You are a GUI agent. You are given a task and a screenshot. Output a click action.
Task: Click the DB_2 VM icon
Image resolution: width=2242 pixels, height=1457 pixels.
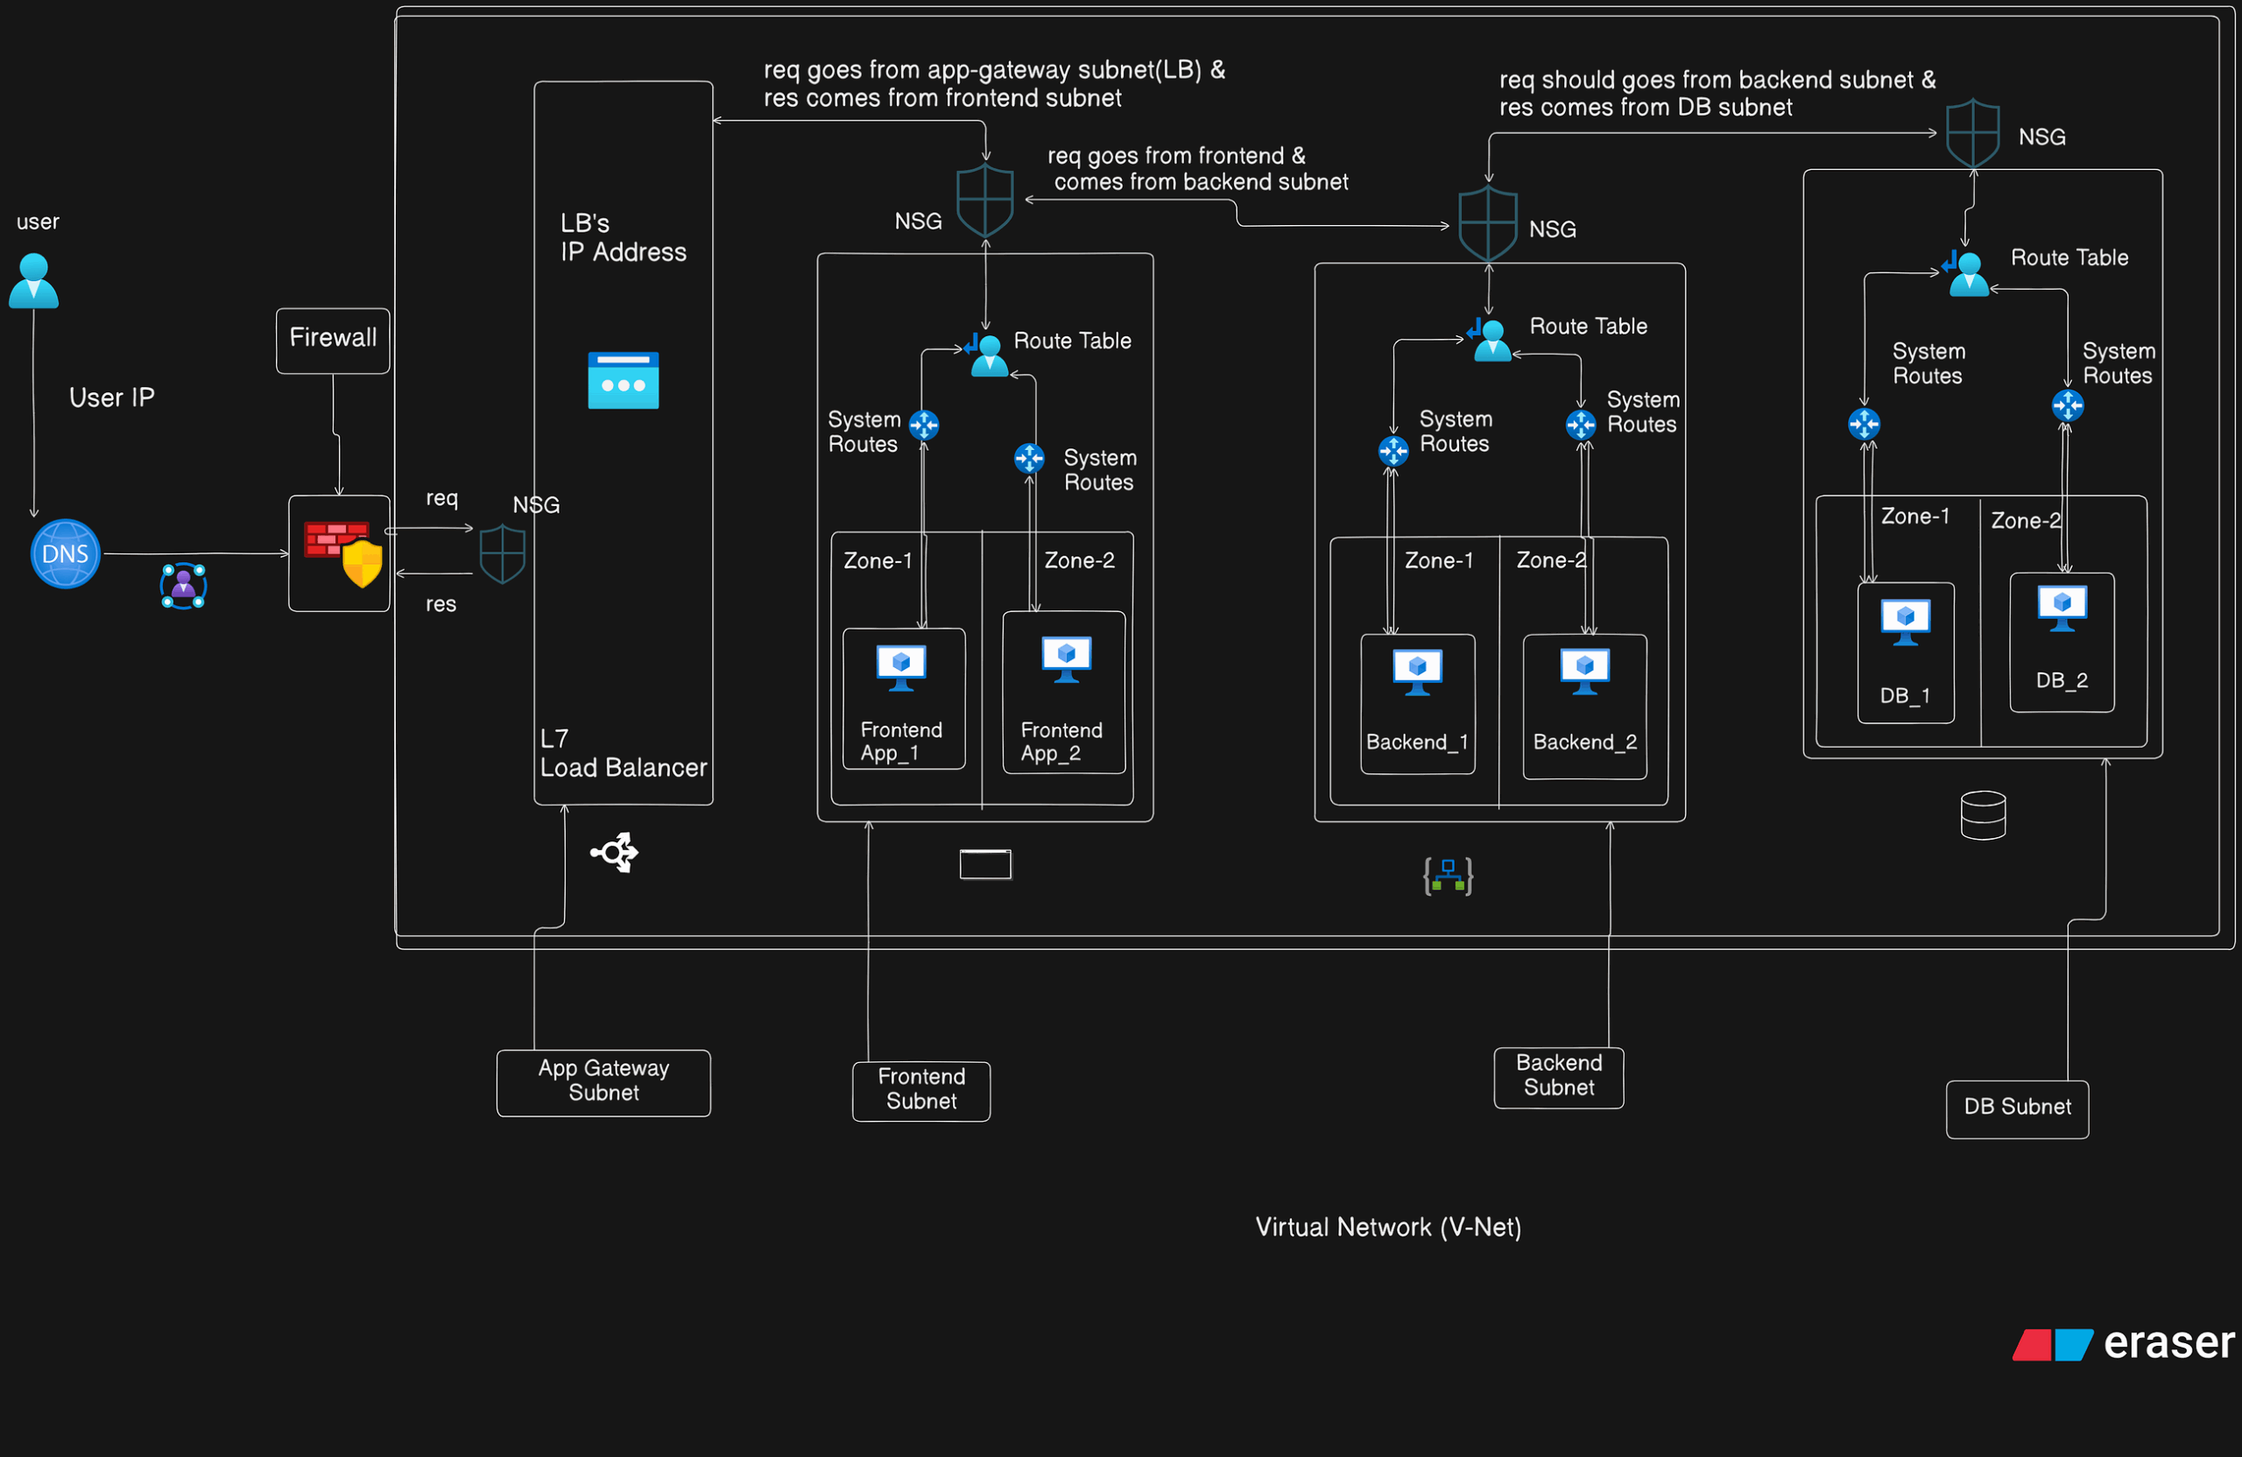pos(2062,609)
